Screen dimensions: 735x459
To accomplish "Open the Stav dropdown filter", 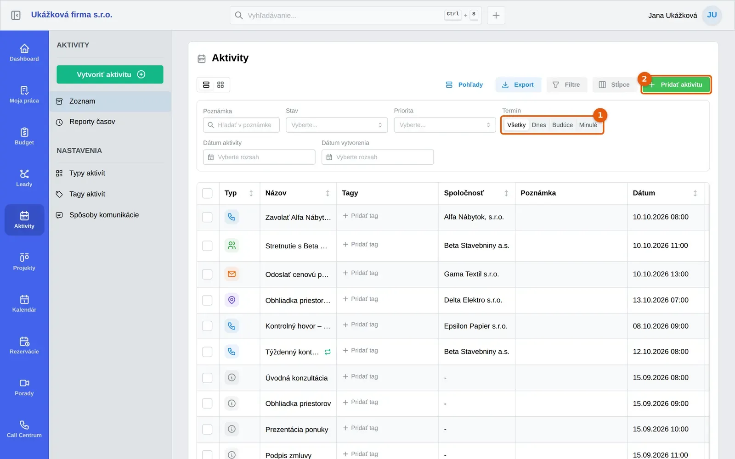I will click(x=337, y=125).
